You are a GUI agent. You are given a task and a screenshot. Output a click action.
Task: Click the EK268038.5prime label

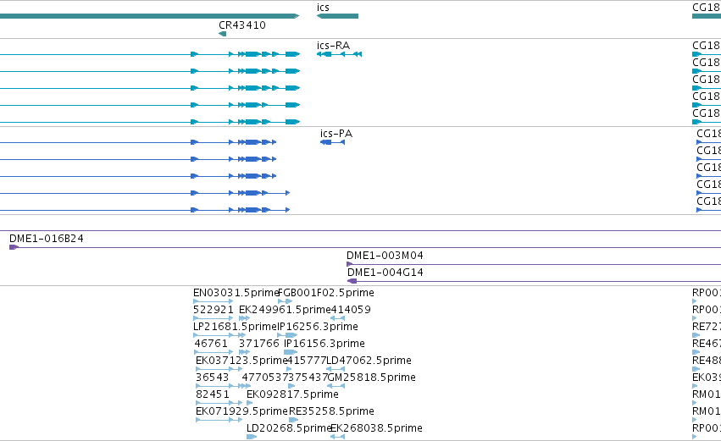(376, 428)
